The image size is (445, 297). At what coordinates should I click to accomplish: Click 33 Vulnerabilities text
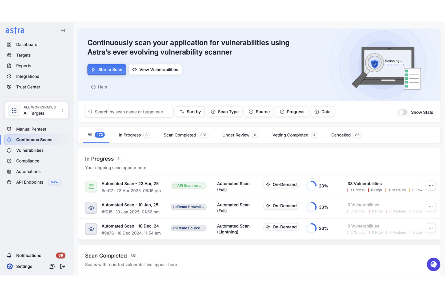pos(364,184)
